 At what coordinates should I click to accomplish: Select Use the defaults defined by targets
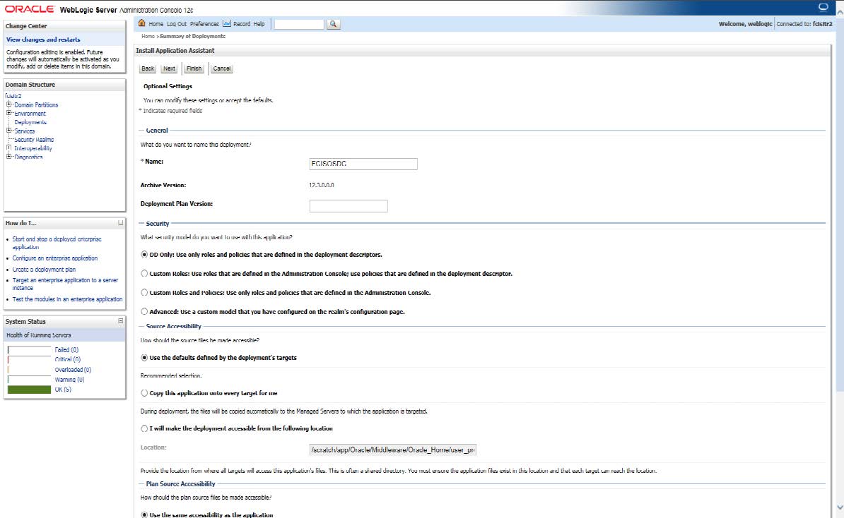pyautogui.click(x=144, y=358)
